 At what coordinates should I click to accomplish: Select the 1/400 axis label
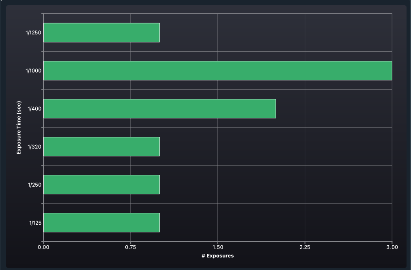pyautogui.click(x=34, y=109)
